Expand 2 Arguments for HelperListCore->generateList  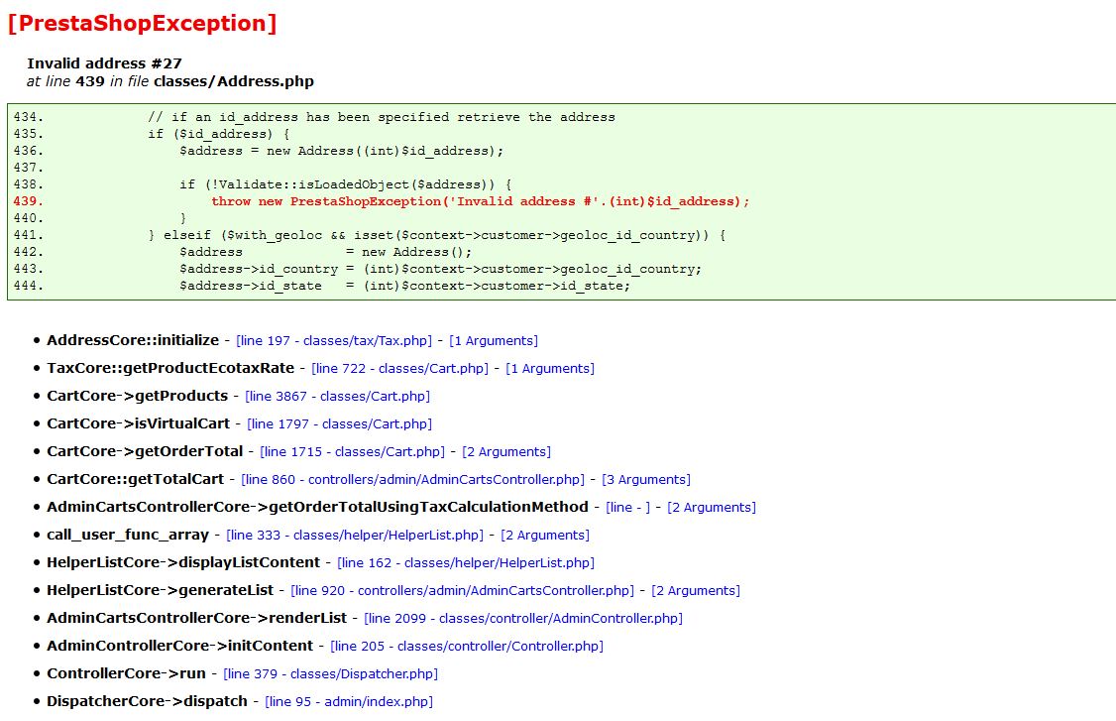pos(696,591)
